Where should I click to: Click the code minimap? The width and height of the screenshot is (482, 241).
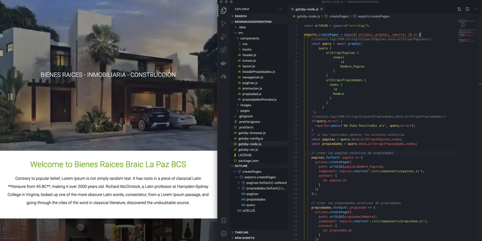click(x=467, y=32)
